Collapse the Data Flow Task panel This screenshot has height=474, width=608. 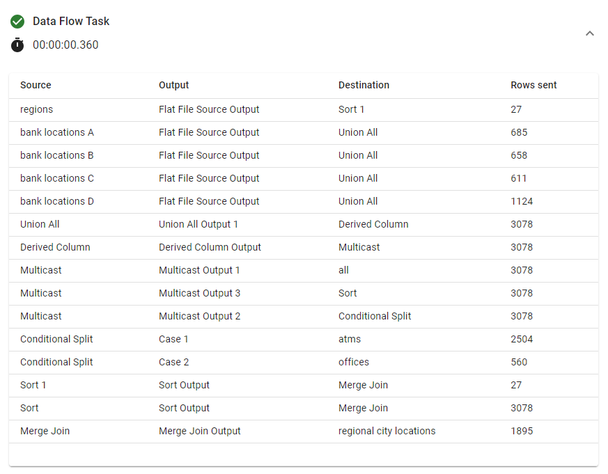(590, 33)
